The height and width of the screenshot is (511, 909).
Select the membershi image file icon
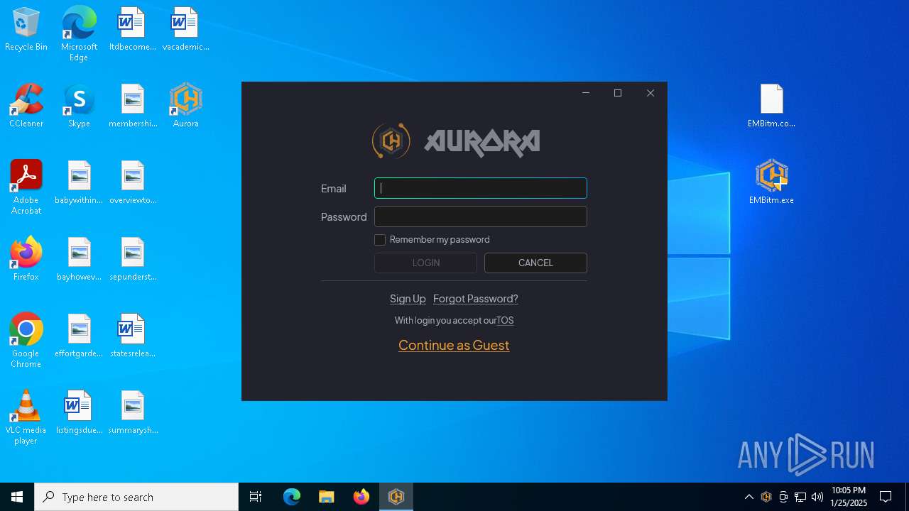click(x=133, y=106)
